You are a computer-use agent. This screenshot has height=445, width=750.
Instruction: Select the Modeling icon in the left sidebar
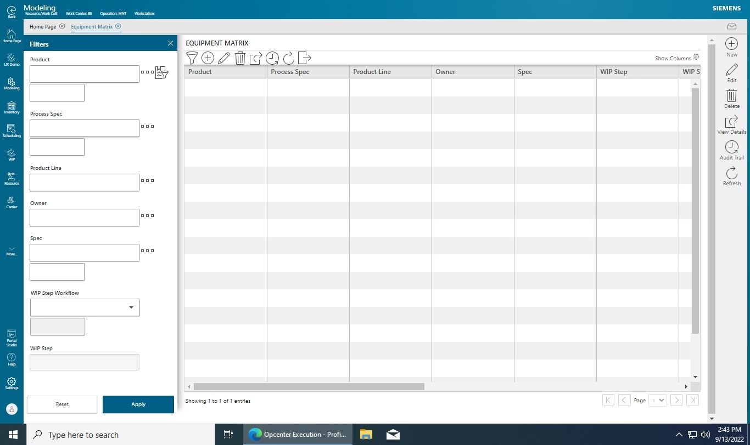point(12,82)
